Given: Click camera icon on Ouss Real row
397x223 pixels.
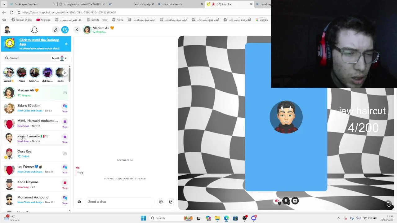Looking at the screenshot, I should 65,154.
